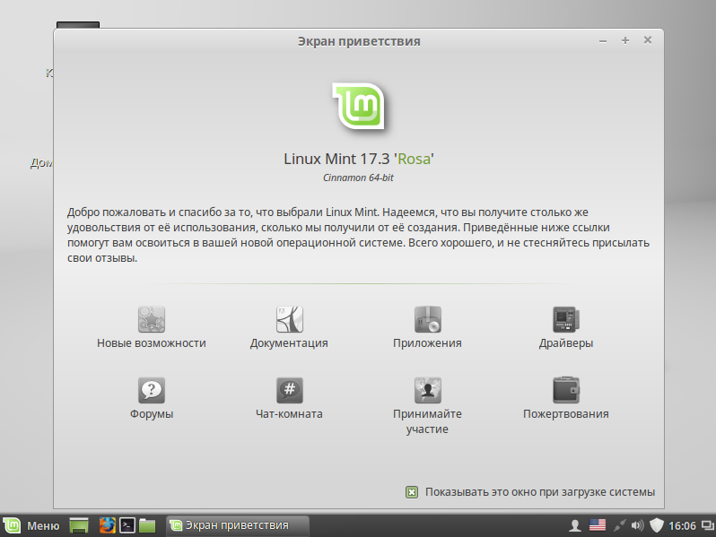Open the volume control in system tray
This screenshot has height=537, width=716.
click(637, 525)
